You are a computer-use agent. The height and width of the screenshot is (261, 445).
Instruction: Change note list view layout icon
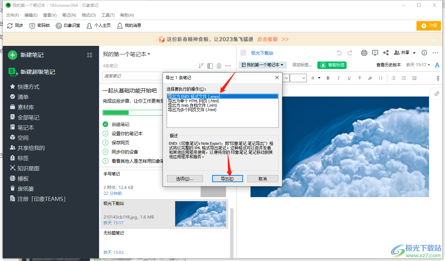point(210,66)
